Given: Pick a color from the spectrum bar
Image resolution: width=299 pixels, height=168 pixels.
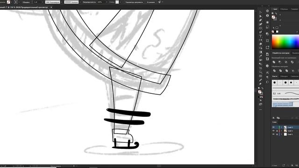Looking at the screenshot, I should 285,42.
